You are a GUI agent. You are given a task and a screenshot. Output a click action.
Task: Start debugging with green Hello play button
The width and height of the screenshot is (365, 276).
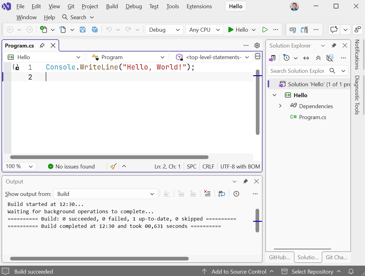pos(238,30)
